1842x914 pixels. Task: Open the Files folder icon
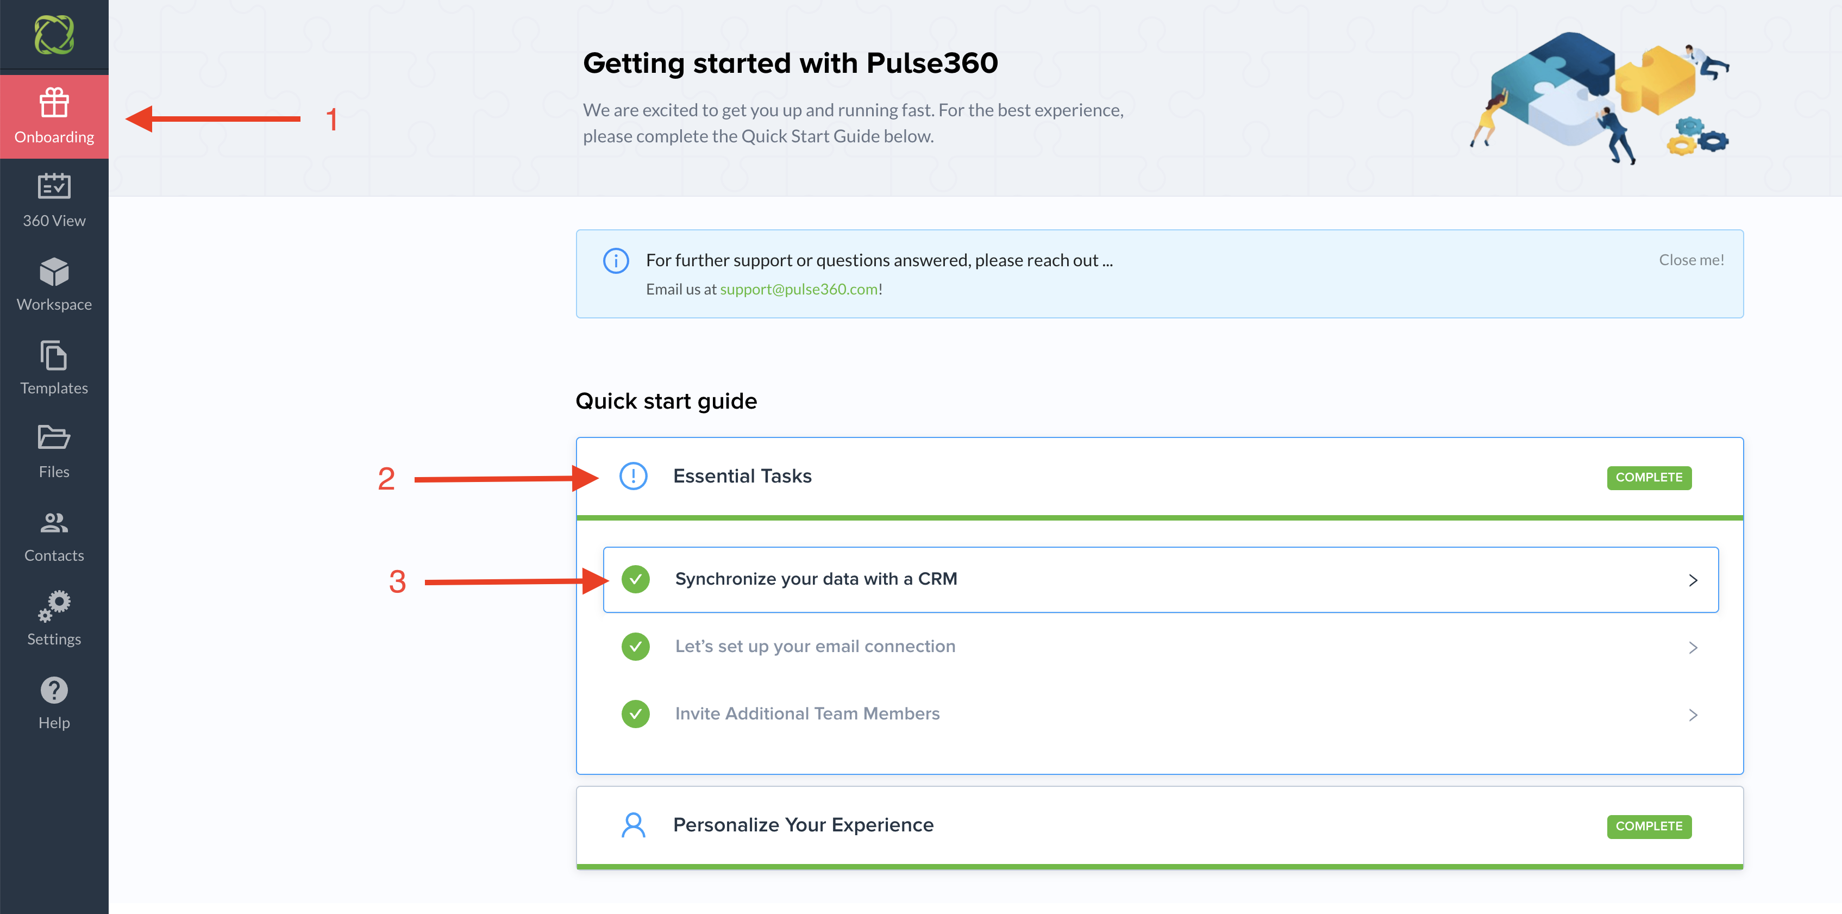click(x=54, y=437)
